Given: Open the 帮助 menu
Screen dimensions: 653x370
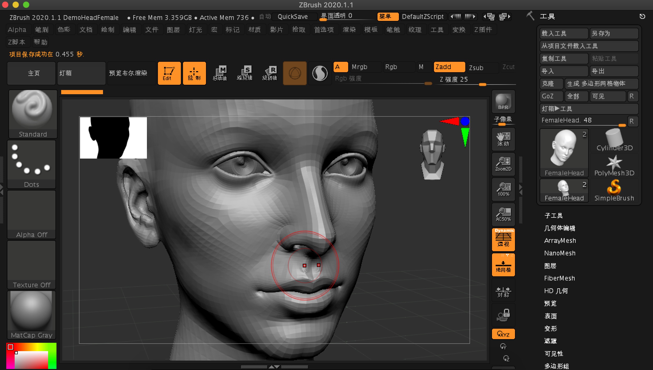Looking at the screenshot, I should click(41, 42).
